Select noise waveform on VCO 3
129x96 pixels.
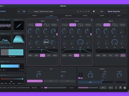(122, 25)
